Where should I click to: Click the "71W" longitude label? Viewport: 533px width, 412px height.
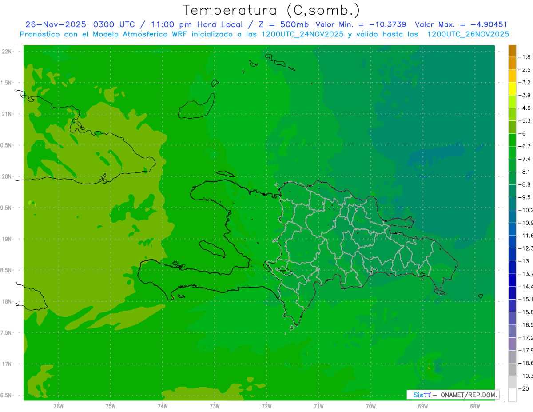point(318,406)
